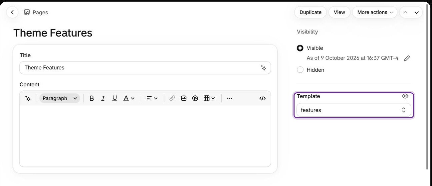The width and height of the screenshot is (432, 186).
Task: Go to previous page with up chevron
Action: (405, 12)
